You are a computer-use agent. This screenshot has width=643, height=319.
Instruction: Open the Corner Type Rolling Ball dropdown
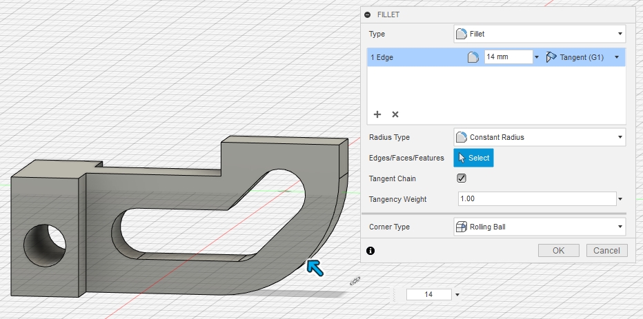540,227
